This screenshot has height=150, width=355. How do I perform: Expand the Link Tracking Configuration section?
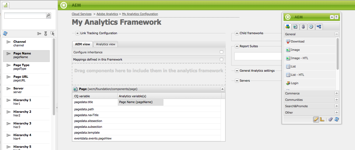click(x=78, y=33)
